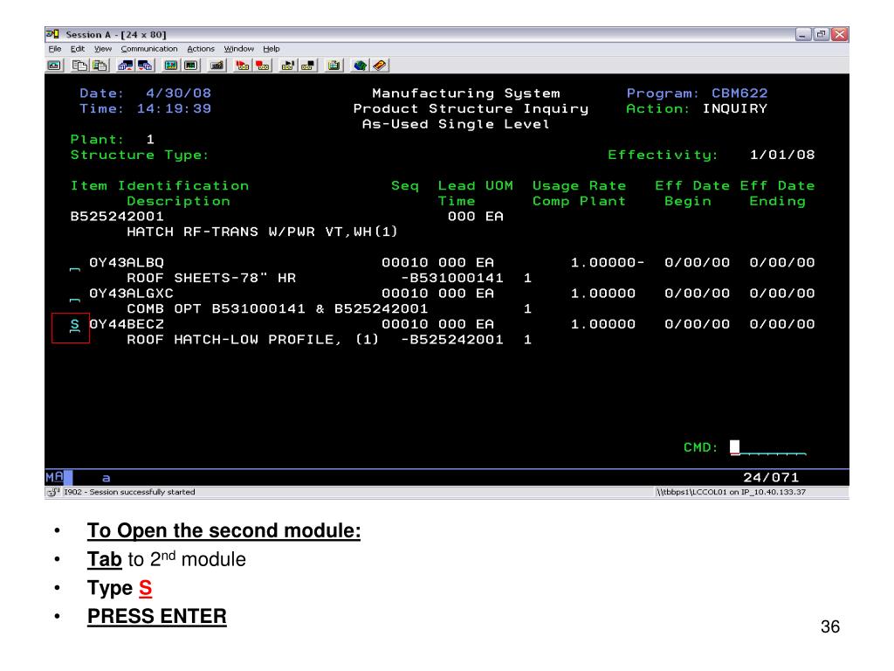The width and height of the screenshot is (894, 671).
Task: Open the Communication menu
Action: 148,49
